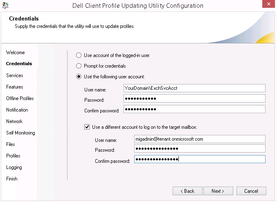Close the configuration wizard window
This screenshot has width=277, height=203.
tap(268, 4)
